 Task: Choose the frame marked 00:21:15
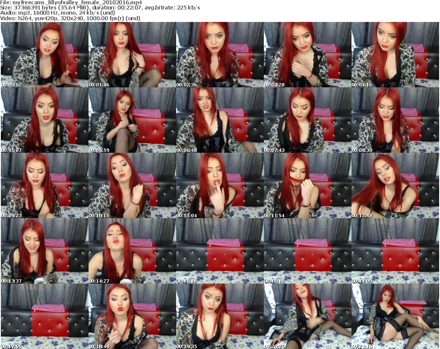point(395,316)
